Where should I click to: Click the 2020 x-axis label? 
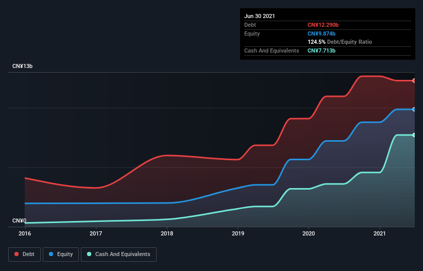click(x=309, y=233)
